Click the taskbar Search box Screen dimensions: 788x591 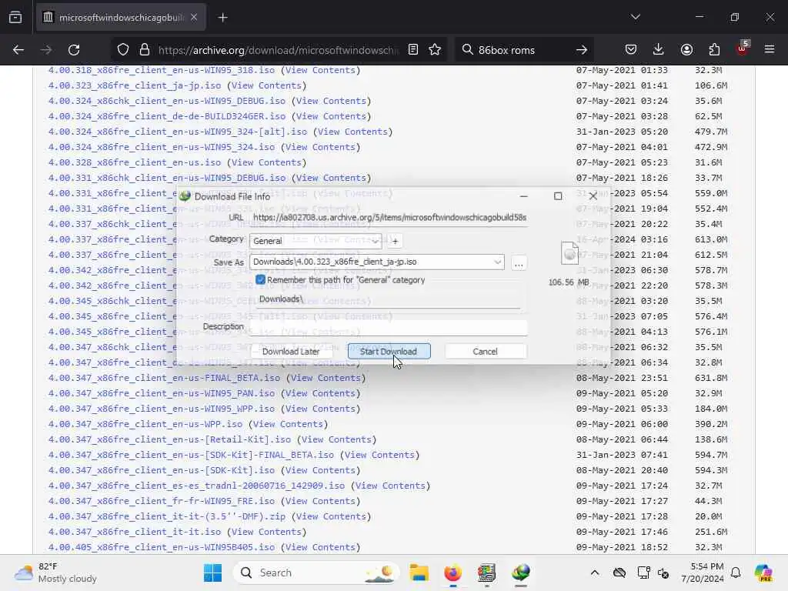point(316,573)
